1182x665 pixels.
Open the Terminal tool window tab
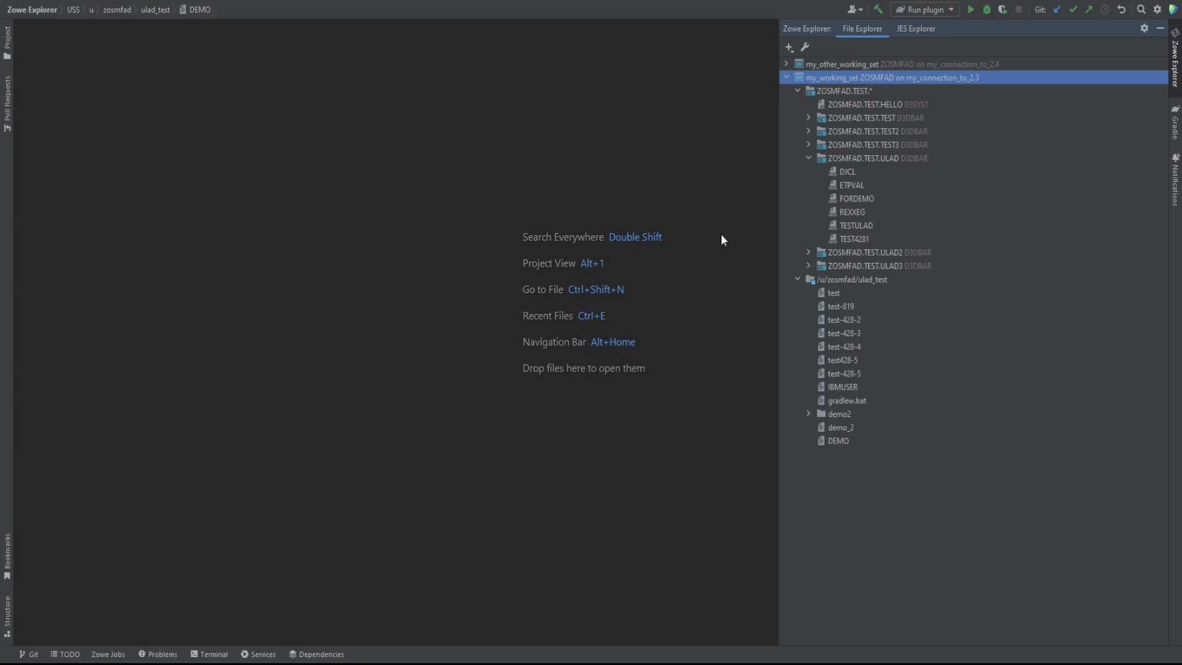[x=209, y=655]
